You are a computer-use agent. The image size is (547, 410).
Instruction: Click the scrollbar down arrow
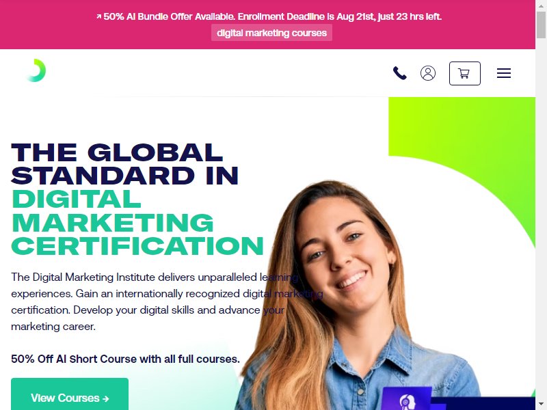click(541, 405)
